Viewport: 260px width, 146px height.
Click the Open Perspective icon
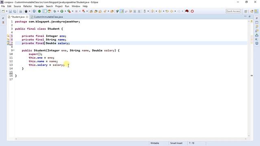pos(246,11)
